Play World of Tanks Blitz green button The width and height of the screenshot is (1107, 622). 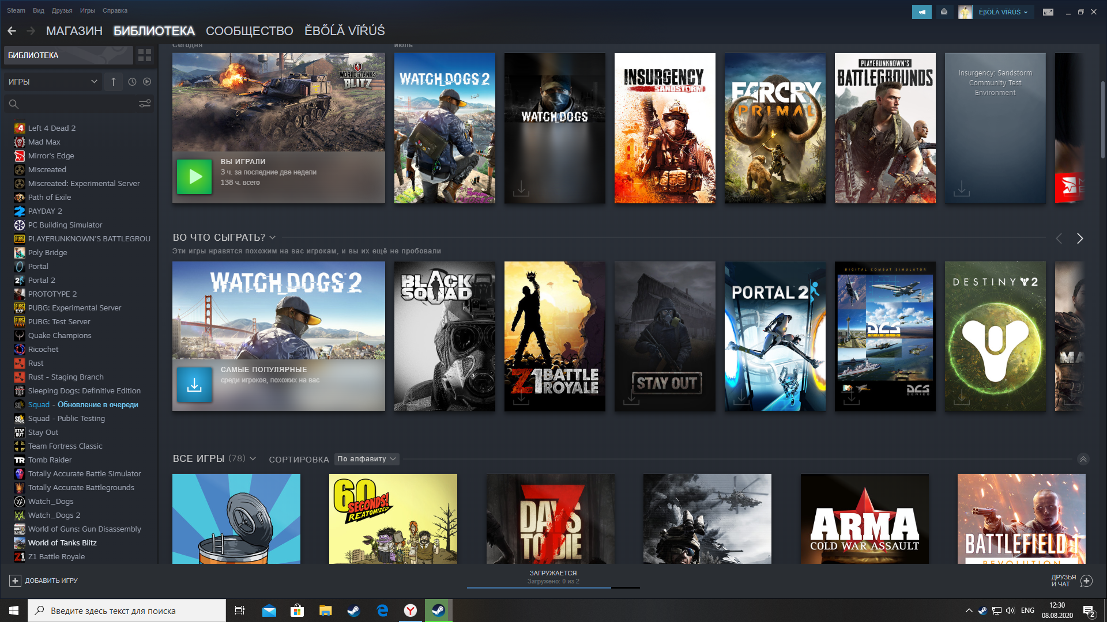(x=194, y=177)
